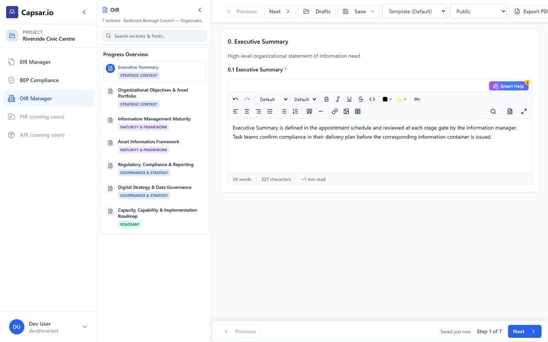
Task: Expand the Dev User account menu
Action: point(84,326)
